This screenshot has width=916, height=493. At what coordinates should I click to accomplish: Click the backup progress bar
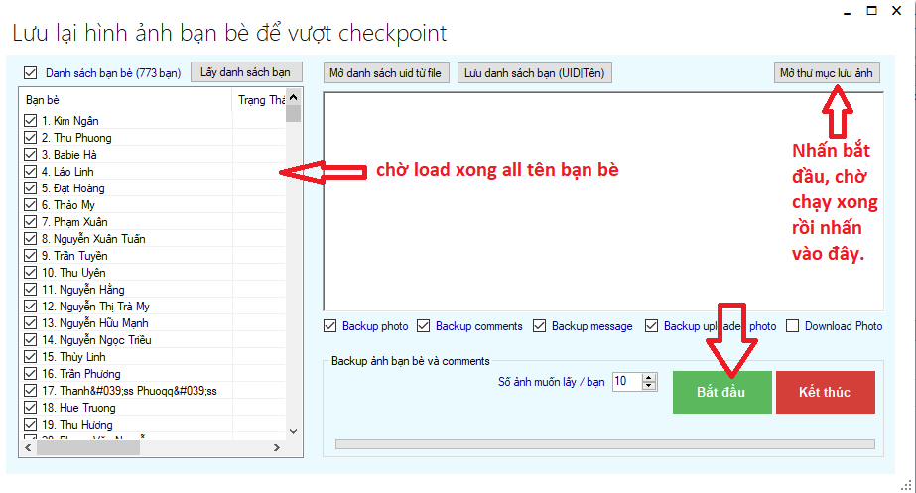(x=605, y=444)
